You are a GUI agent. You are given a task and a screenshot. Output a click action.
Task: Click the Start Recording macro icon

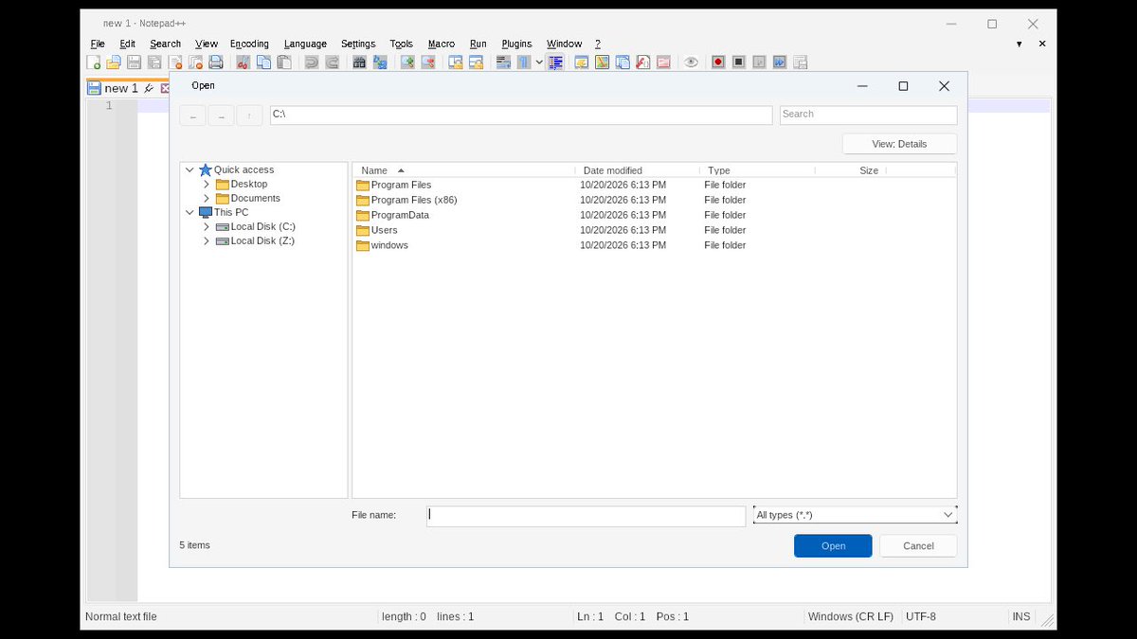point(718,62)
